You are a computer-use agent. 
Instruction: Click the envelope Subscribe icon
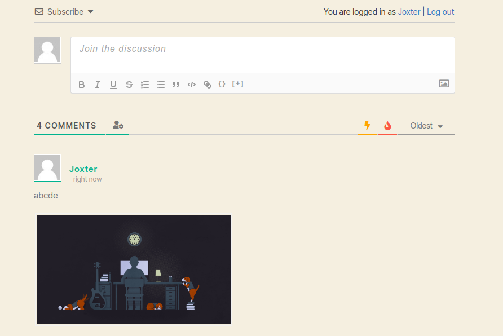(39, 12)
